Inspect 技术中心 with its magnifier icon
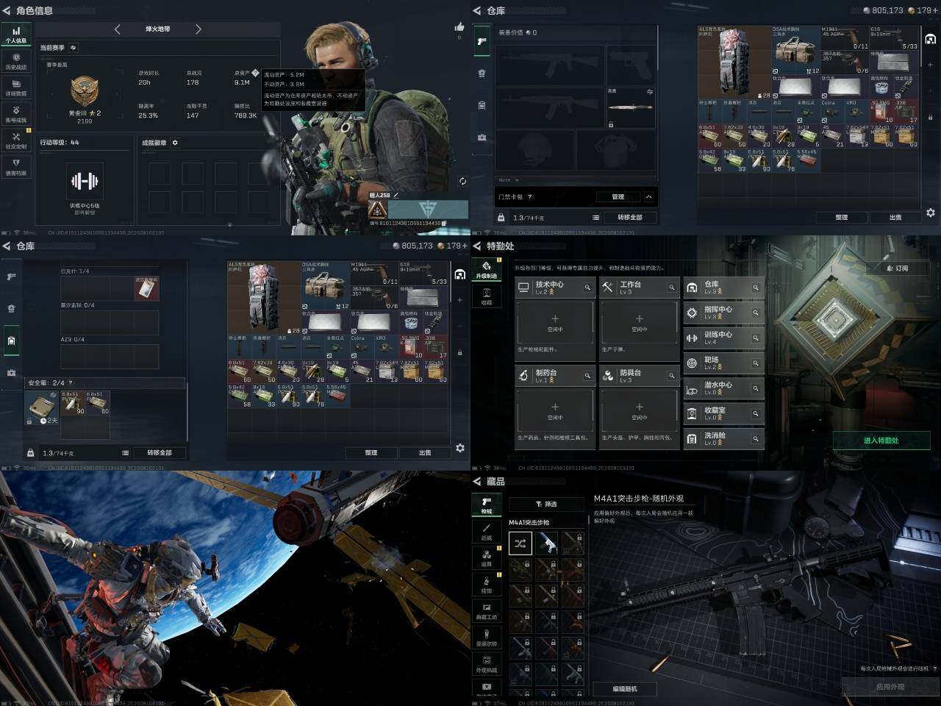The width and height of the screenshot is (941, 706). (x=587, y=288)
